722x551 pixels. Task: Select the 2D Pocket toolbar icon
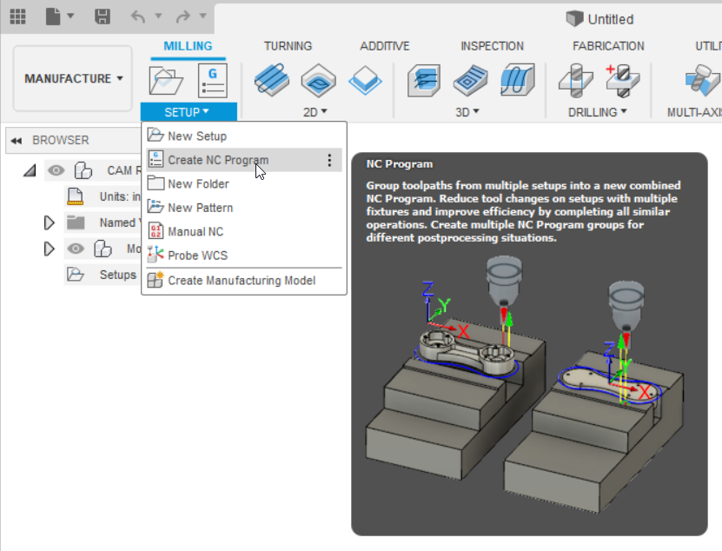(x=318, y=81)
